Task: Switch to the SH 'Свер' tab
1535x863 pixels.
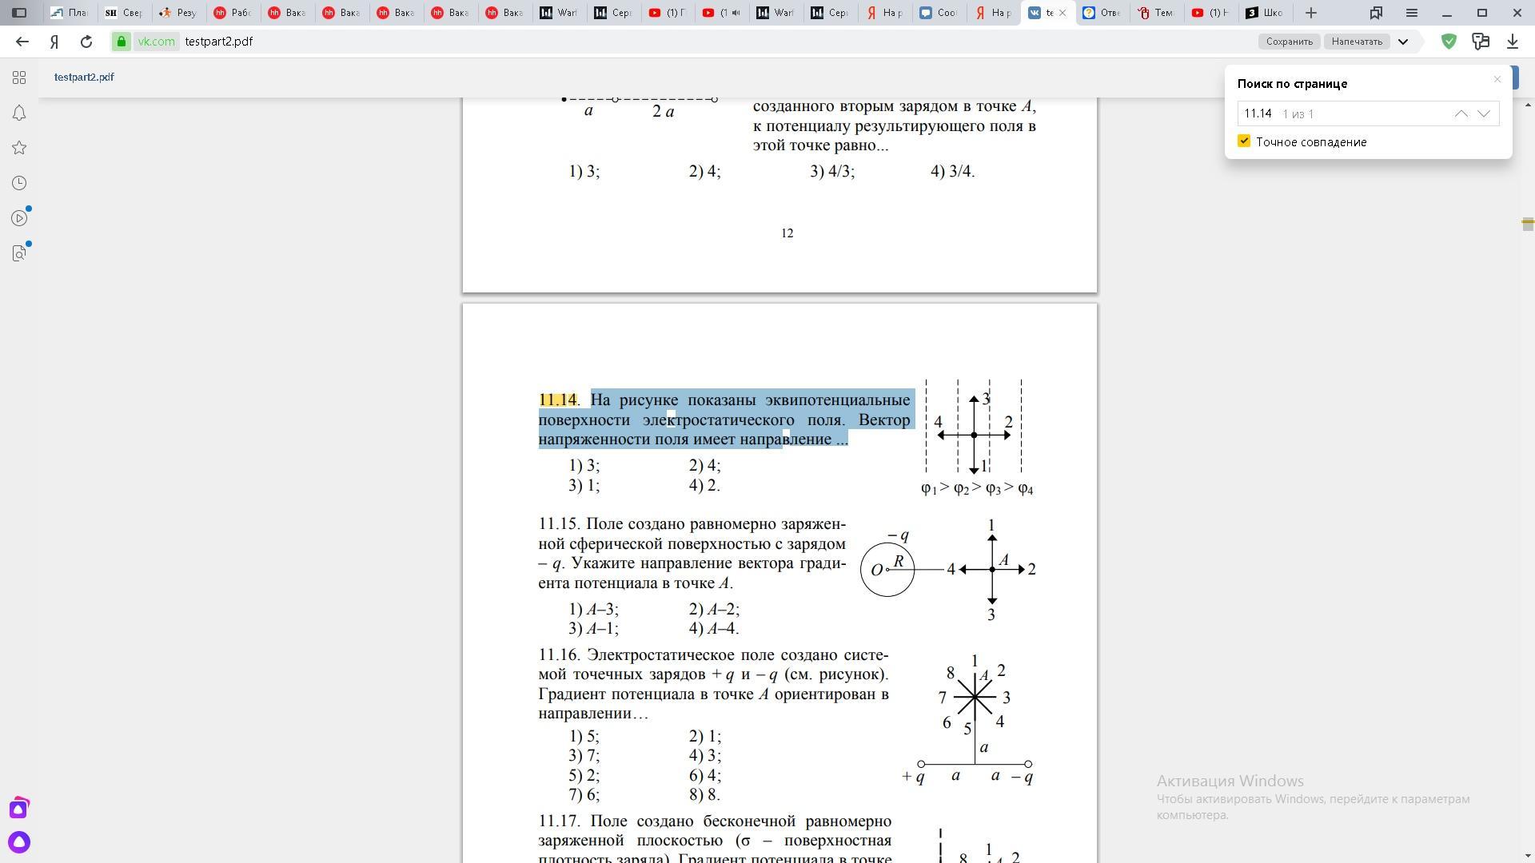Action: 124,13
